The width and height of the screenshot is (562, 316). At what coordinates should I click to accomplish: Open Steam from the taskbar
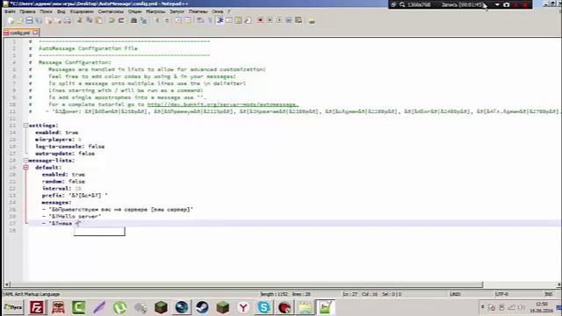pyautogui.click(x=202, y=307)
